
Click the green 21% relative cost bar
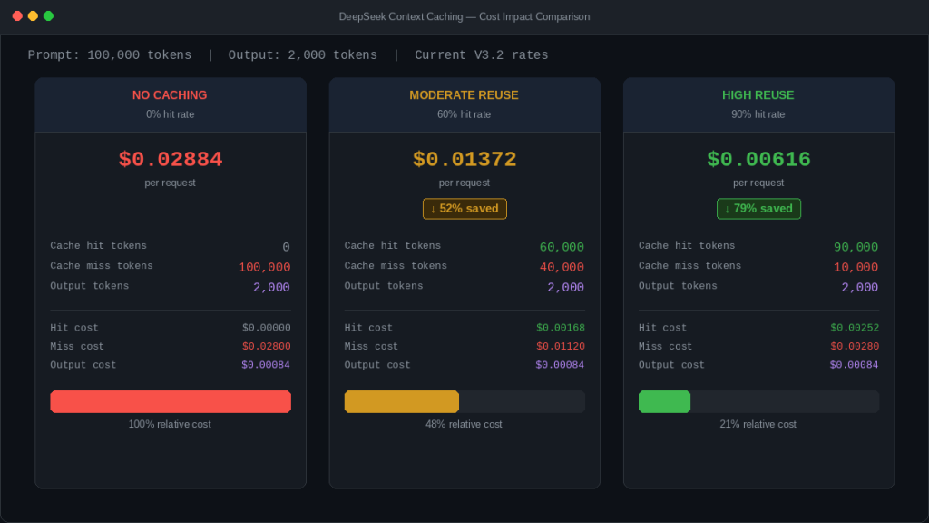[x=664, y=401]
